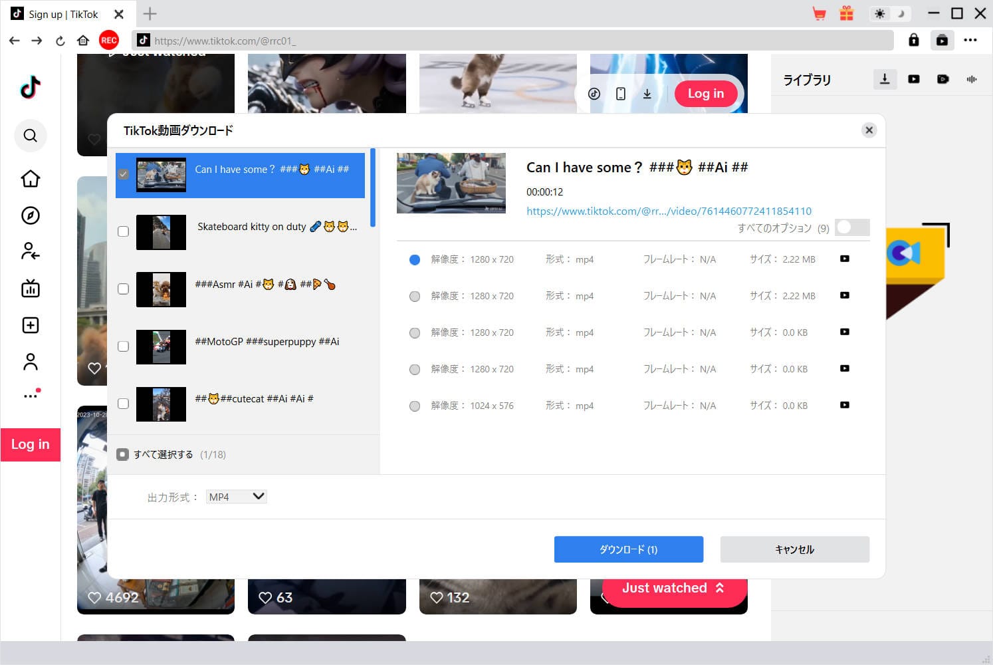
Task: Select the 1024 x 576 resolution radio
Action: click(x=415, y=406)
